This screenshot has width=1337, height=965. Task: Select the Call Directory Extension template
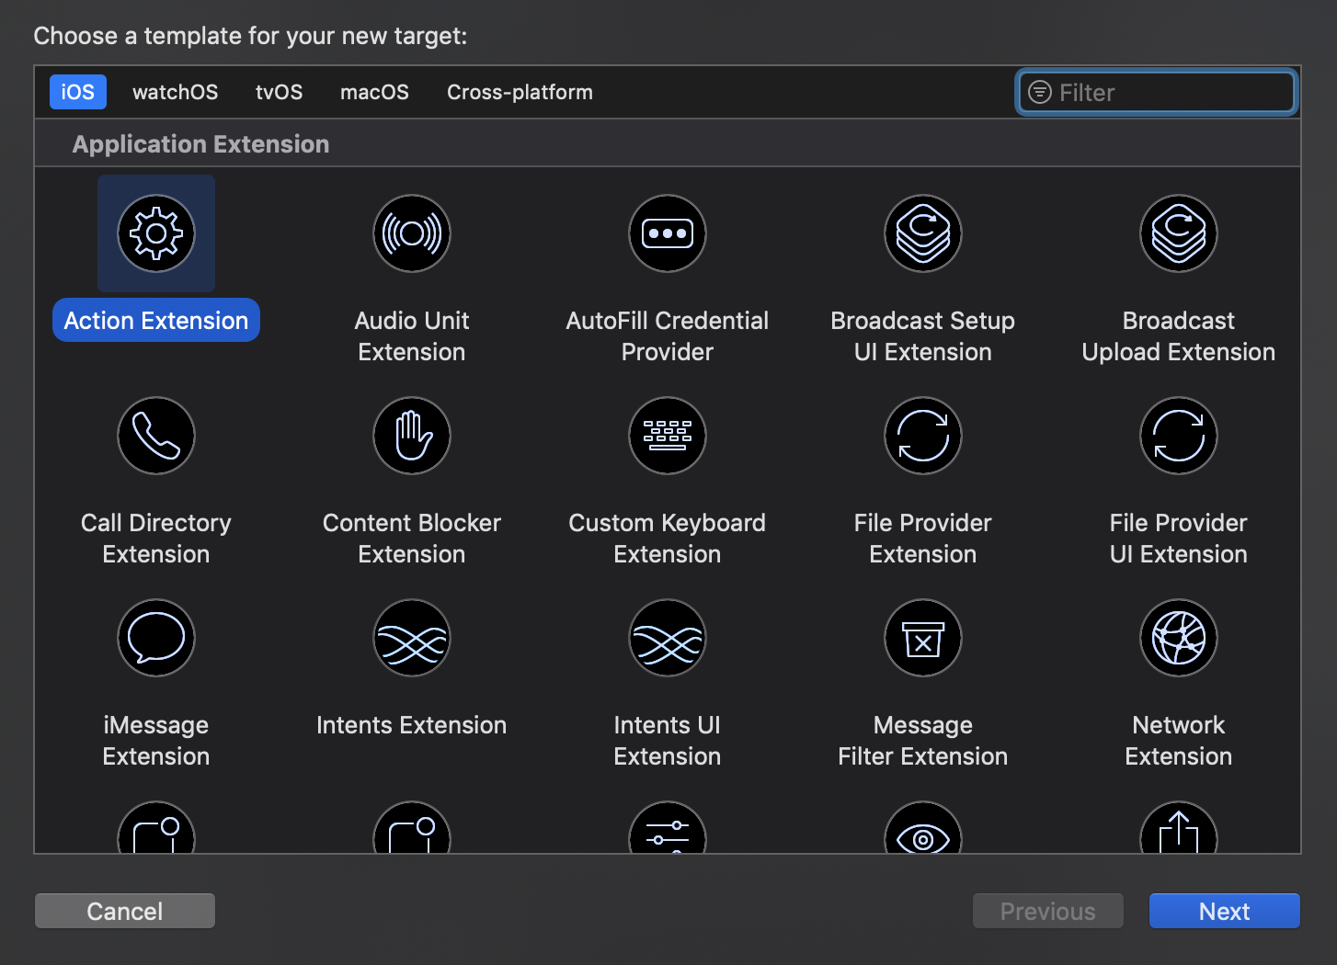tap(155, 436)
